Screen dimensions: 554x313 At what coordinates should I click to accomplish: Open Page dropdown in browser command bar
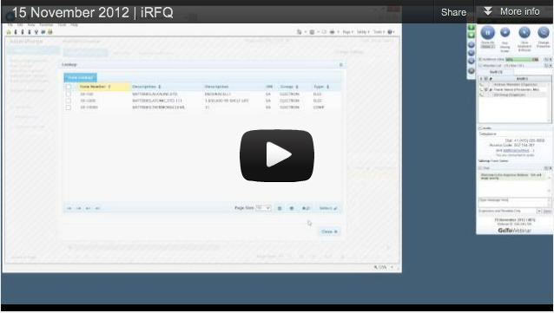coord(348,32)
